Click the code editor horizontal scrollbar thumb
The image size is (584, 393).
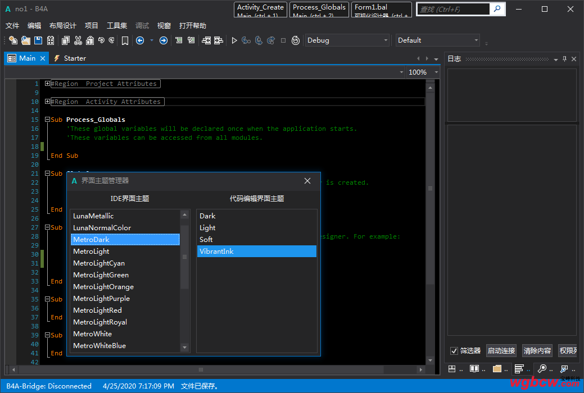click(201, 369)
